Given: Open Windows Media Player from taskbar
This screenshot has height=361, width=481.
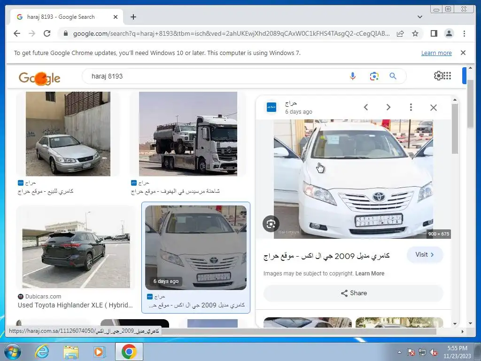Looking at the screenshot, I should (x=100, y=352).
